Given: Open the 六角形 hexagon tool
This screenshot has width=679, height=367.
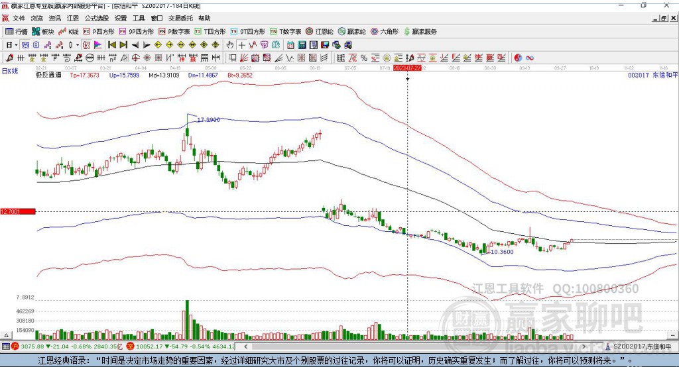Looking at the screenshot, I should click(x=385, y=32).
